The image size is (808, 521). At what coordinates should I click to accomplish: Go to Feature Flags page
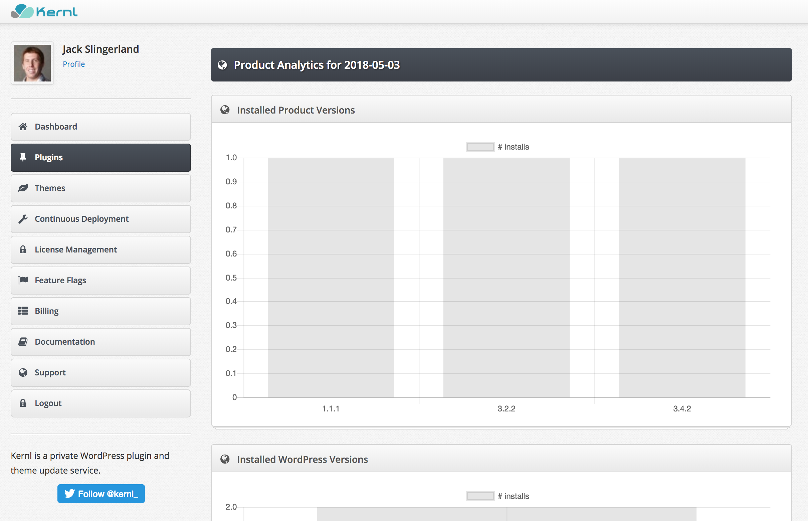click(100, 280)
